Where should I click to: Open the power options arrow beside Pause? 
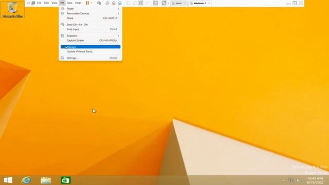(x=92, y=3)
